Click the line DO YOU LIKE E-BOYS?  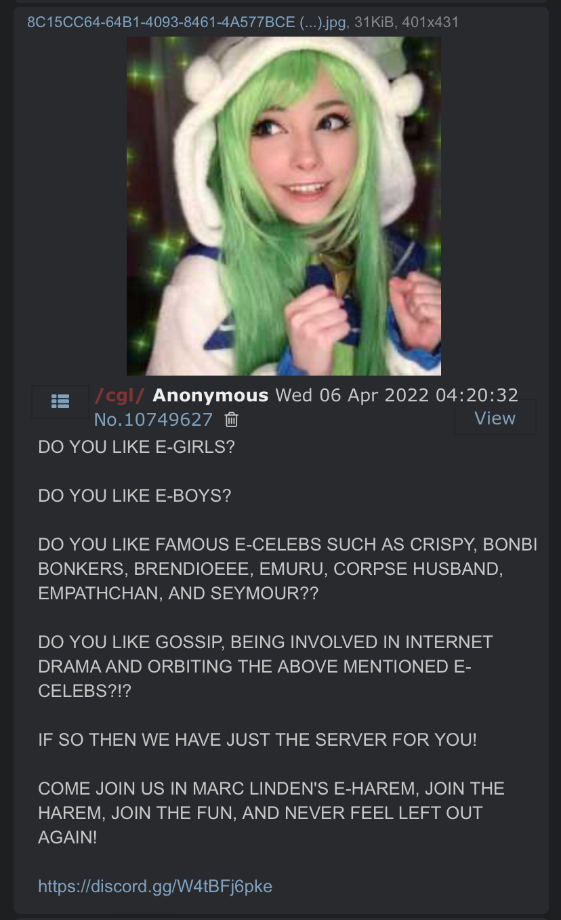pos(135,496)
